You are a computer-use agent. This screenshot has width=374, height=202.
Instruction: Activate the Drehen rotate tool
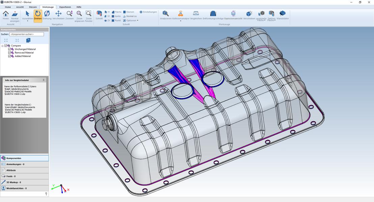point(38,15)
